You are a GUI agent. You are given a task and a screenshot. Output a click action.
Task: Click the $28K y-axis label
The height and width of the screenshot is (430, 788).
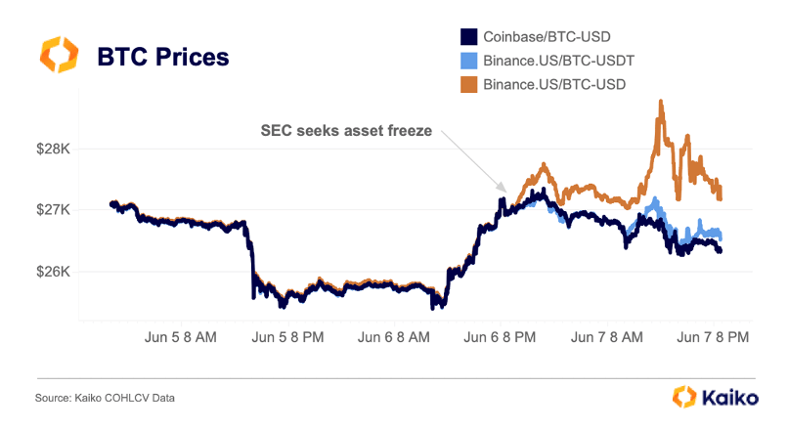(55, 150)
